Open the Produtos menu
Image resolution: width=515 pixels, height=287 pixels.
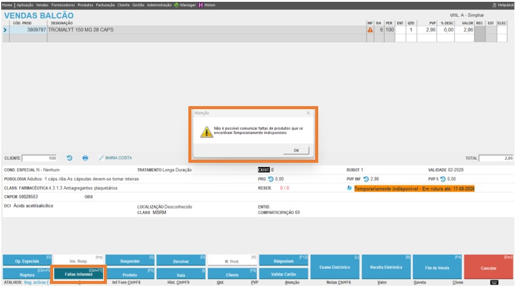point(85,5)
